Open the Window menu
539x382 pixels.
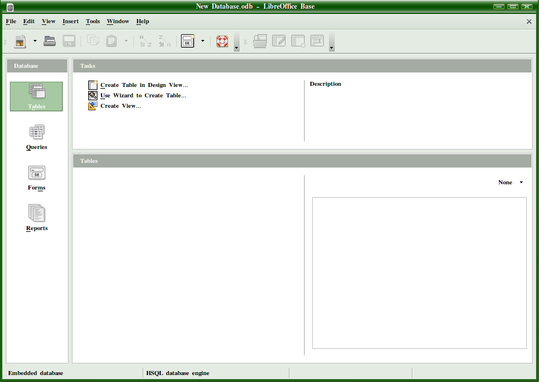(x=118, y=21)
